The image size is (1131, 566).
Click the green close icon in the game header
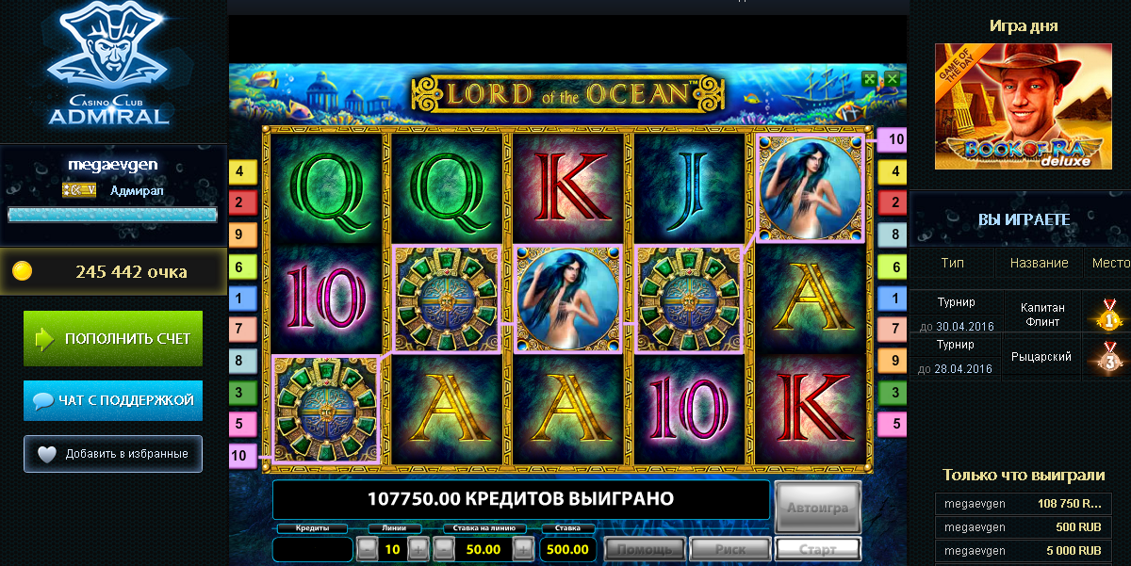point(892,79)
